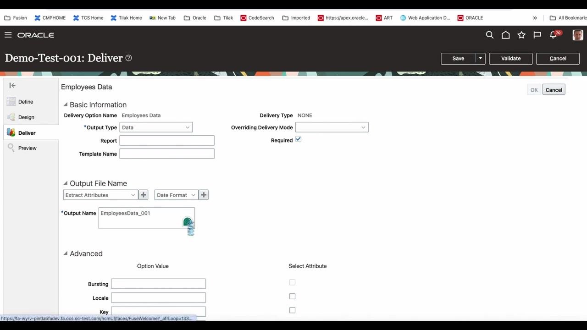Viewport: 587px width, 330px height.
Task: Open user profile avatar menu
Action: click(x=578, y=35)
